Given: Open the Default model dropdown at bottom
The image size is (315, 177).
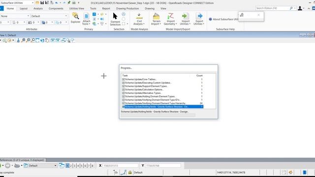Looking at the screenshot, I should 40,166.
